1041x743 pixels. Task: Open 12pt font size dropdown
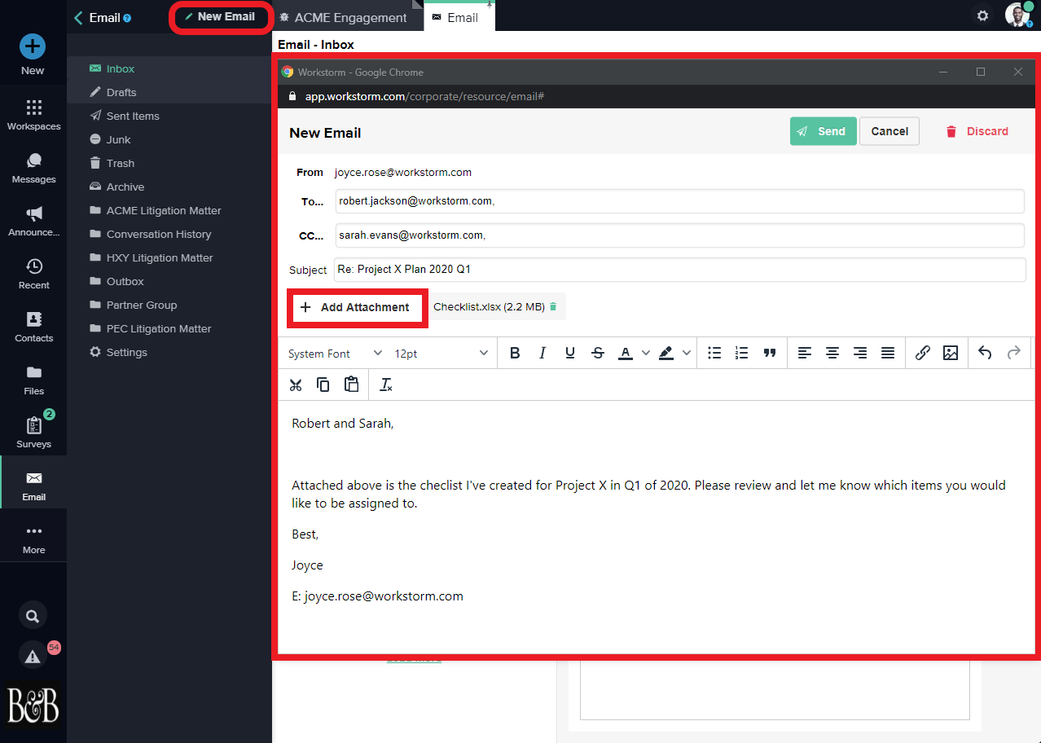(441, 354)
